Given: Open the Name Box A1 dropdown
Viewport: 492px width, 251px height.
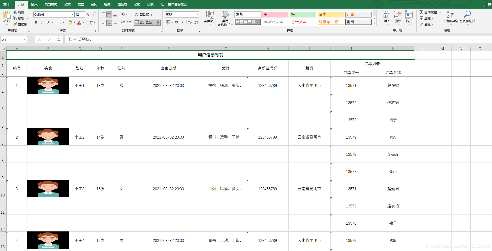Looking at the screenshot, I should coord(24,40).
